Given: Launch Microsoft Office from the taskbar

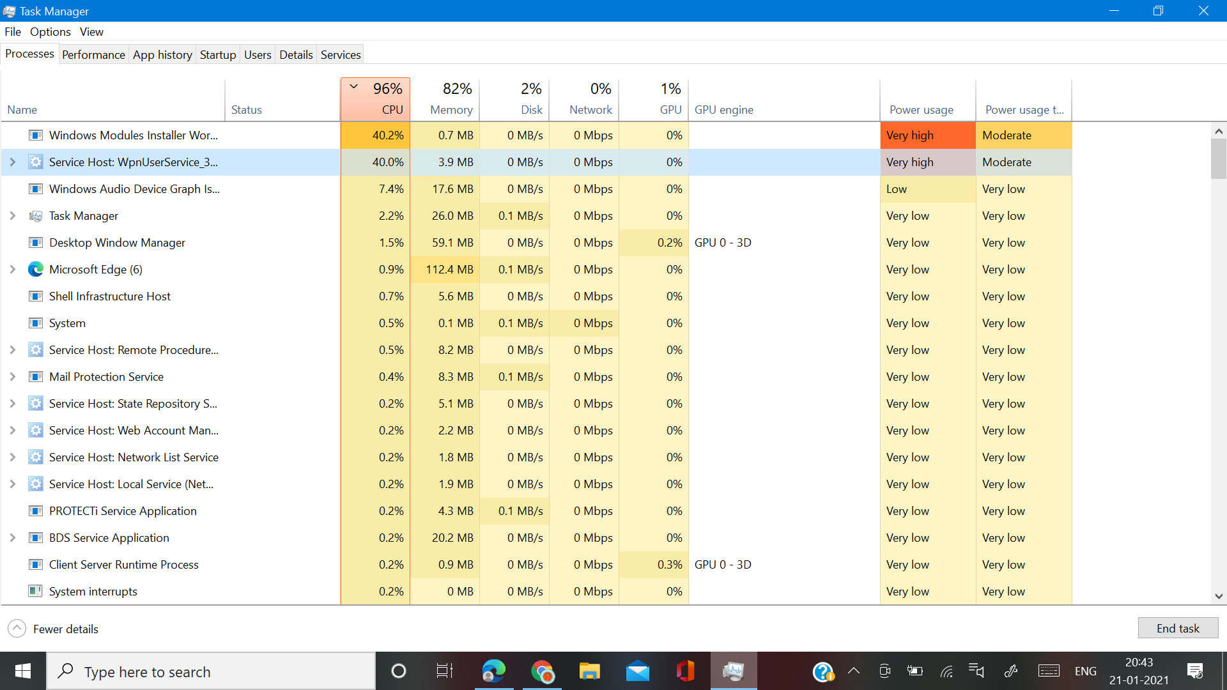Looking at the screenshot, I should (685, 671).
